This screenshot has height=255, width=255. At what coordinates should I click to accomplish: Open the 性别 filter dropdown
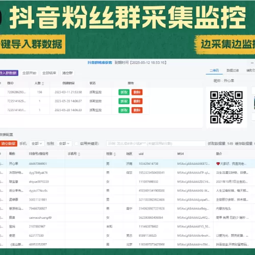pyautogui.click(x=64, y=143)
